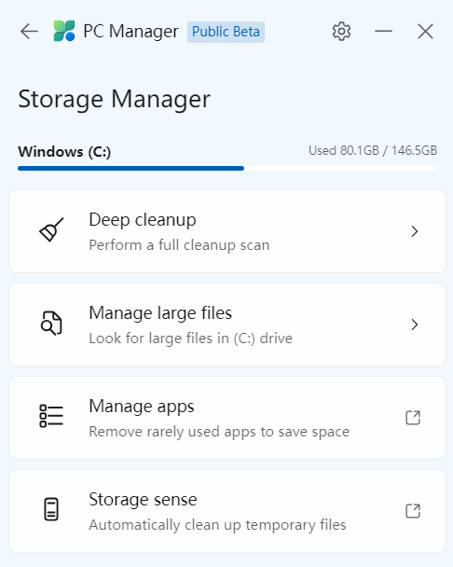Click the Public Beta badge
Image resolution: width=453 pixels, height=567 pixels.
(226, 32)
